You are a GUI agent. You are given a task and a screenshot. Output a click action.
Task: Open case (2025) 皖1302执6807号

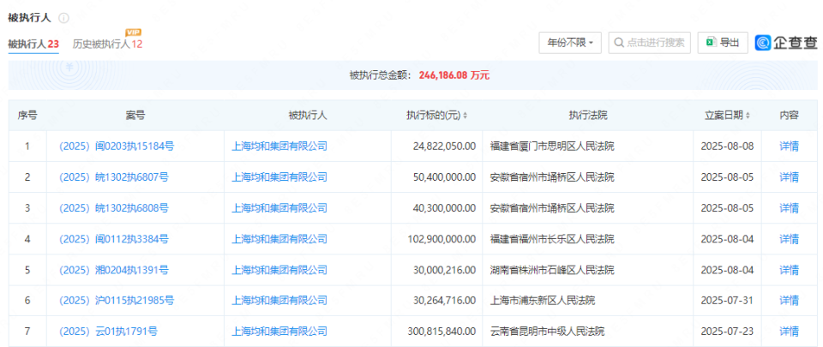[x=113, y=177]
